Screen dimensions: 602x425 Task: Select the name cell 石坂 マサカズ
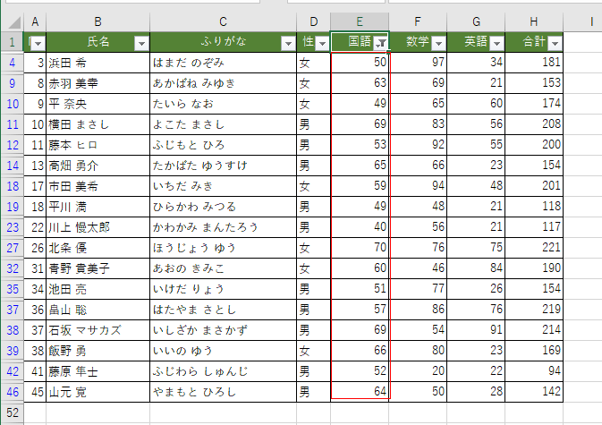tap(98, 330)
